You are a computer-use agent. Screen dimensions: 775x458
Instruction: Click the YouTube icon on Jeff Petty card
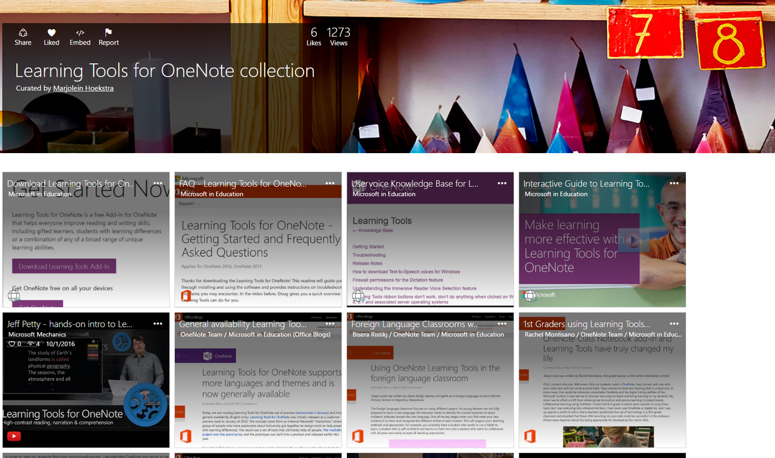14,436
